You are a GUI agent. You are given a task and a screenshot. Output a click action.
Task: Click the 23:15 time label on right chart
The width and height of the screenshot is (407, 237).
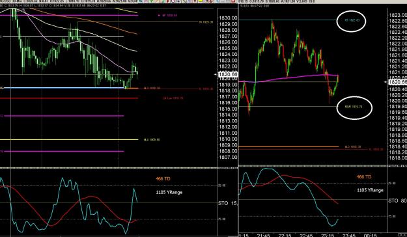328,236
